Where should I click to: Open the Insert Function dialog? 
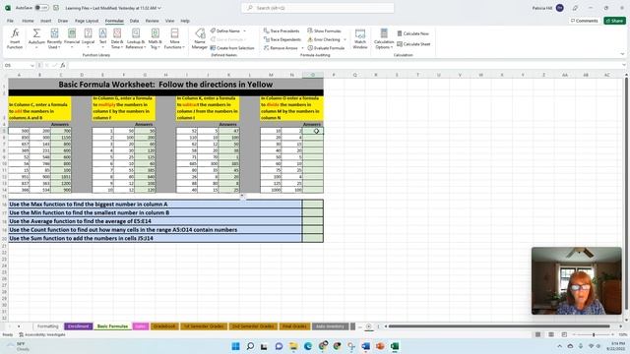tap(15, 38)
